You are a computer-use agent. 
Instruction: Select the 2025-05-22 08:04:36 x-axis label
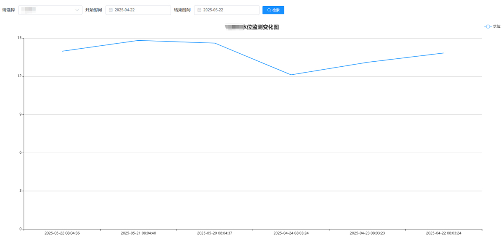(x=62, y=233)
